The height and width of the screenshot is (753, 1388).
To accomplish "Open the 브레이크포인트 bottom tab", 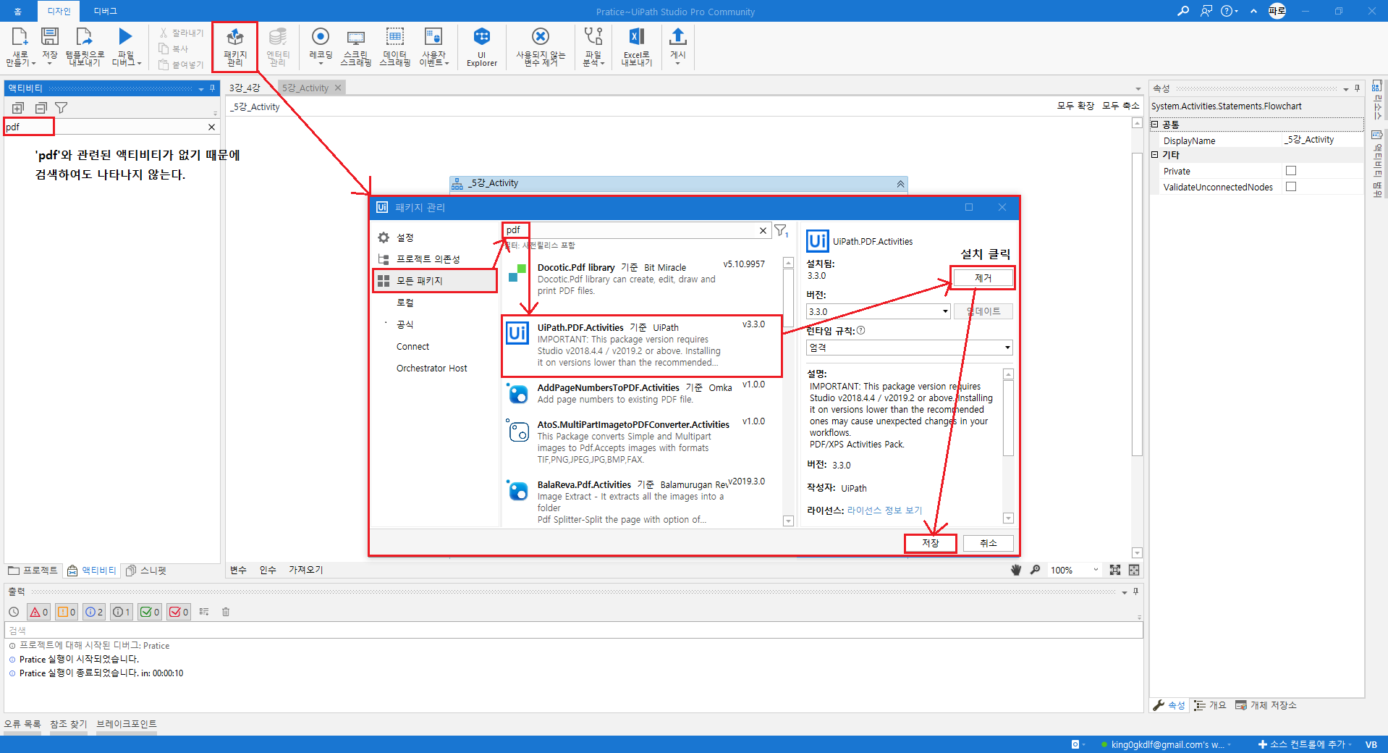I will click(127, 723).
